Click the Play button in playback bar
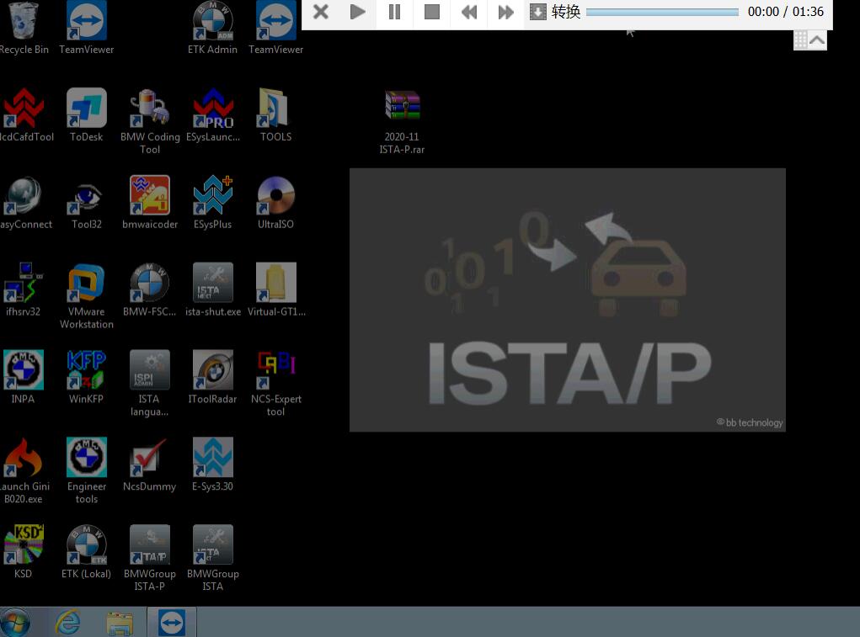 click(x=358, y=12)
